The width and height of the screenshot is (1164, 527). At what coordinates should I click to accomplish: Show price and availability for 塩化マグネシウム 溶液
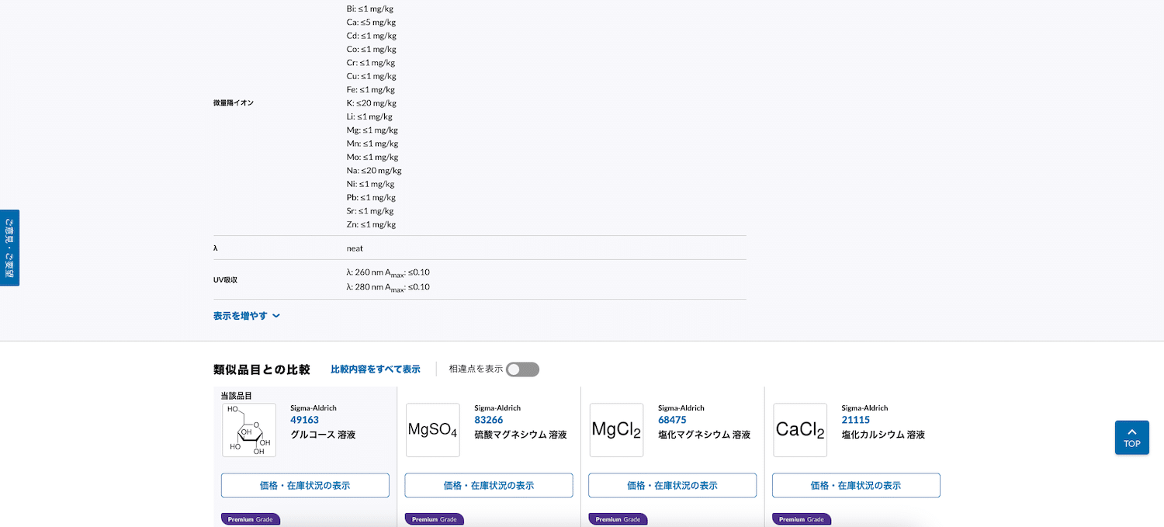[672, 485]
